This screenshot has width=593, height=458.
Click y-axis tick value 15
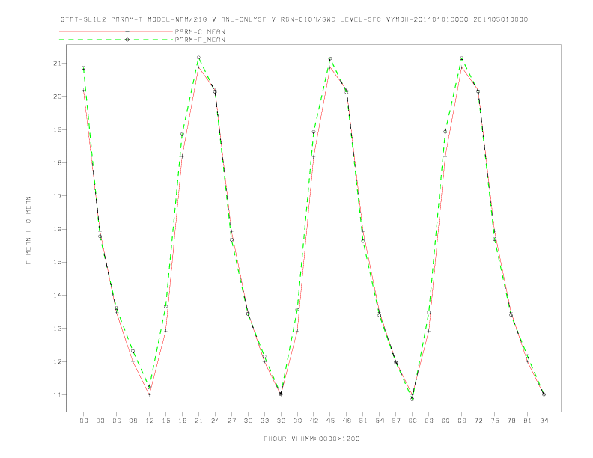pos(57,262)
